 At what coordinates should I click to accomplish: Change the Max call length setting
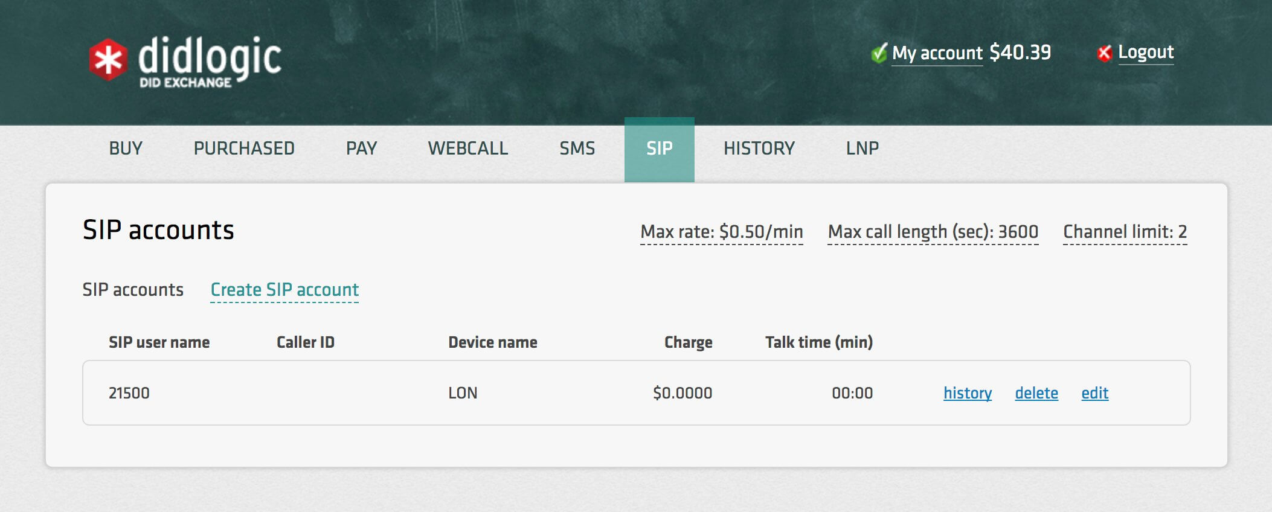coord(933,232)
